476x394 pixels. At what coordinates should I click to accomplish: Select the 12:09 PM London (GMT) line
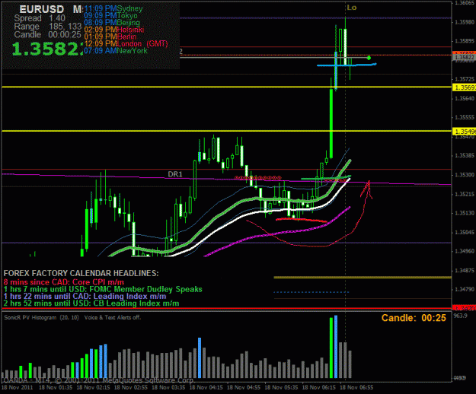pos(126,43)
